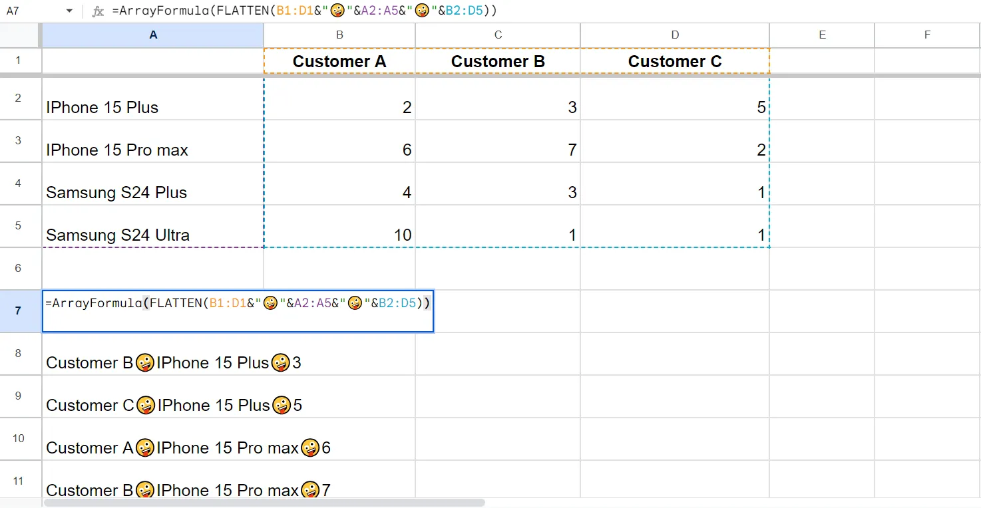Select row 11 header

coord(19,480)
